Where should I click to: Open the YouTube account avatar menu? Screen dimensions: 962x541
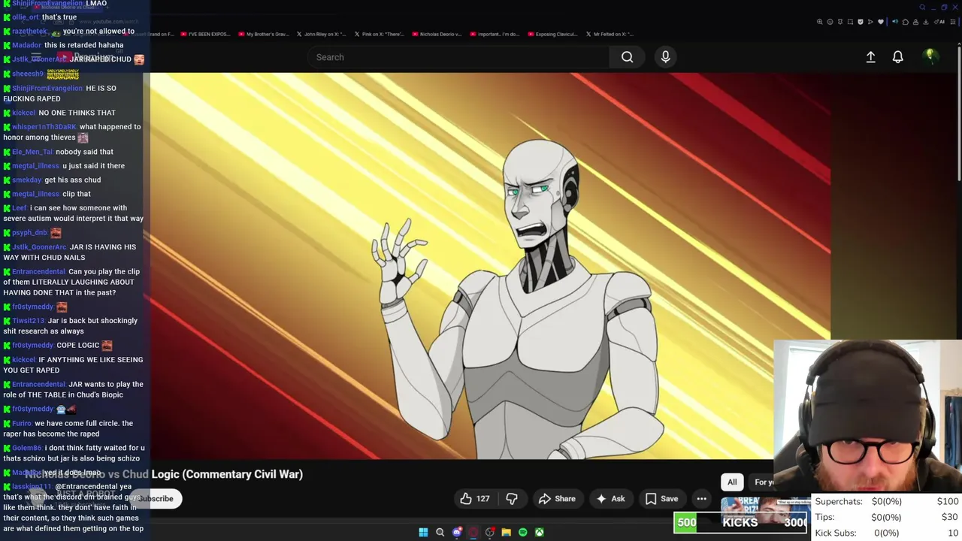coord(930,56)
